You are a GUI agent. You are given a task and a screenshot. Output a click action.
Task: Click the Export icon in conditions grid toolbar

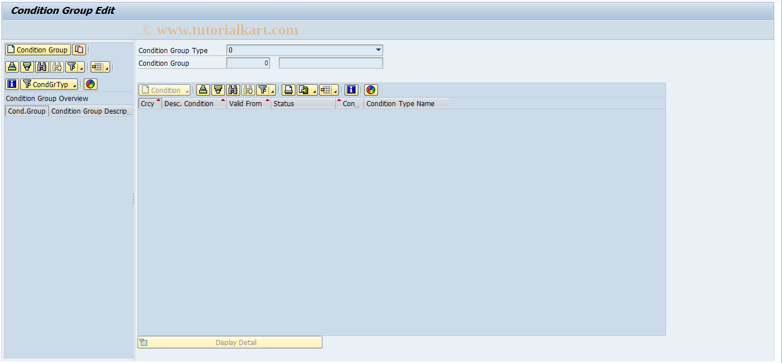(303, 90)
